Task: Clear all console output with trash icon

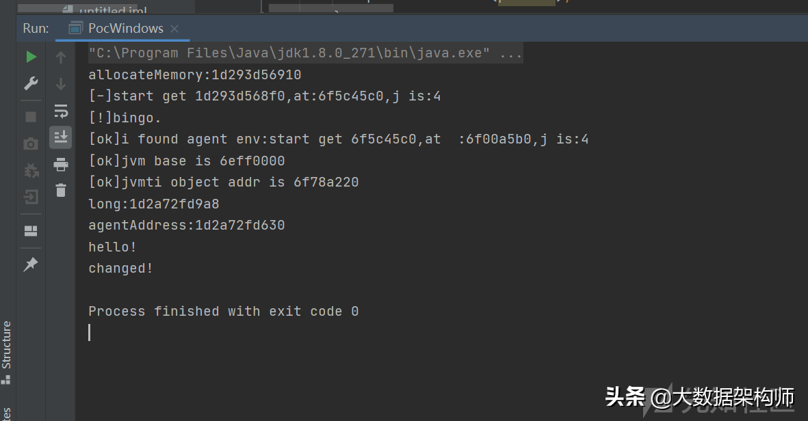Action: [x=61, y=191]
